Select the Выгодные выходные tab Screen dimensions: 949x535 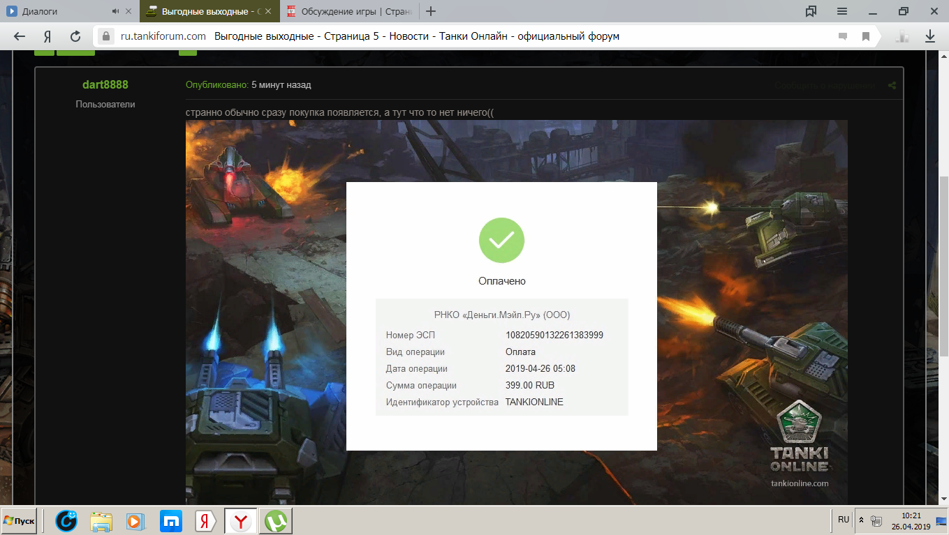pos(209,12)
